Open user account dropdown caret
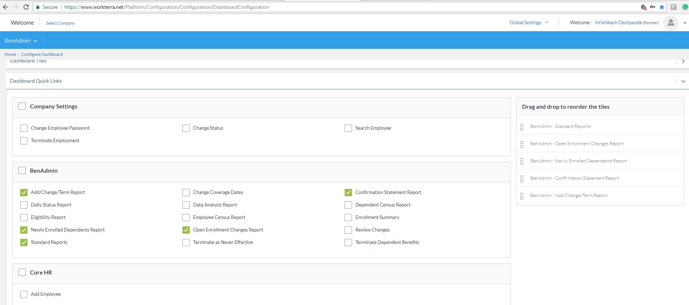Viewport: 689px width, 305px height. [x=685, y=23]
